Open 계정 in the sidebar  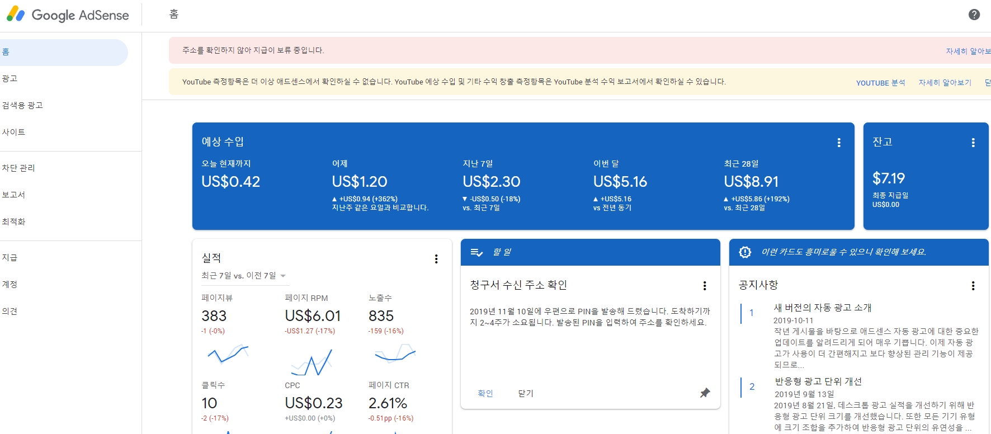pyautogui.click(x=10, y=285)
